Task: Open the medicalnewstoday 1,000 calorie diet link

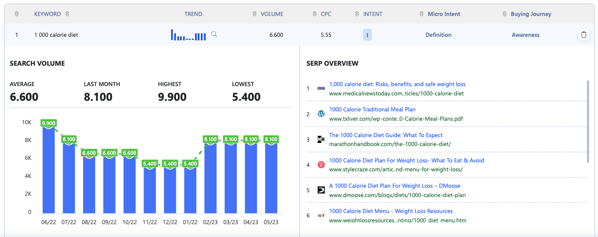Action: pos(397,84)
